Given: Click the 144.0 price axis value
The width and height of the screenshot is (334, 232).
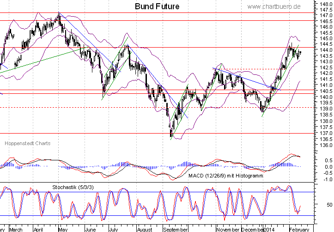Looking at the screenshot, I should [326, 50].
